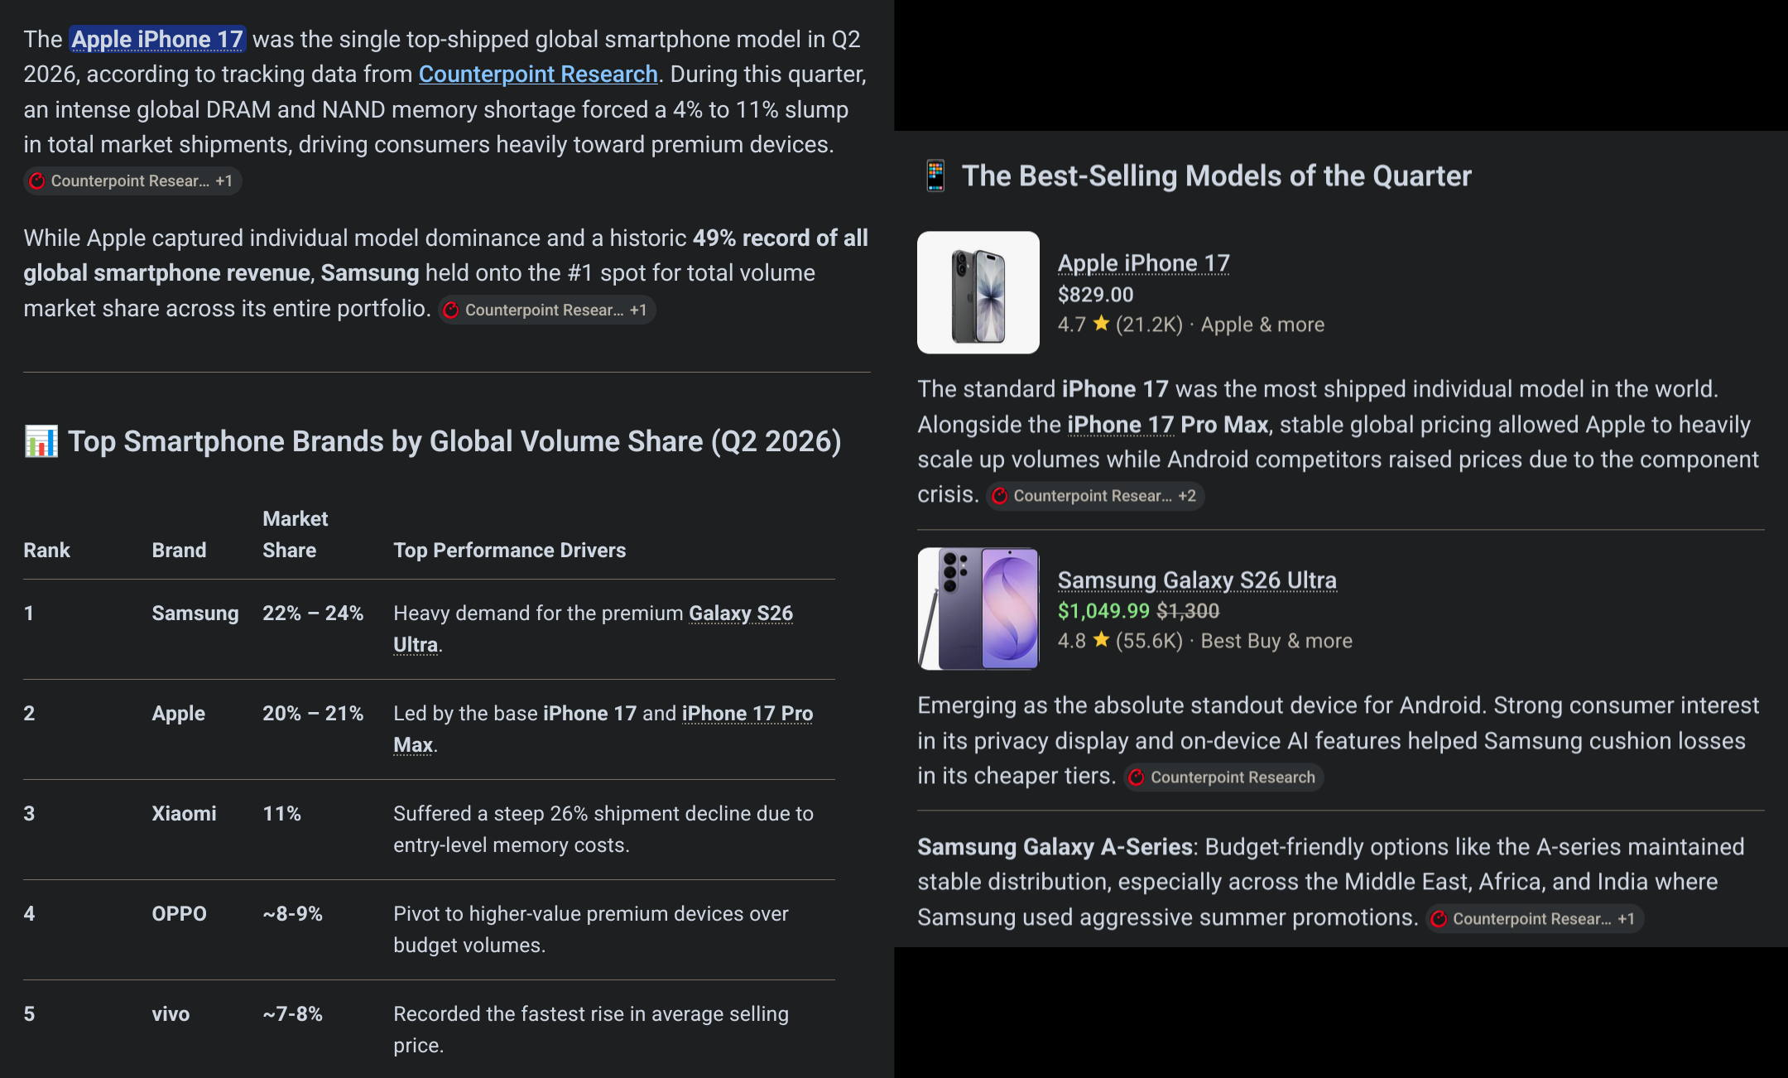View the Apple iPhone 17 product thumbnail

(978, 292)
